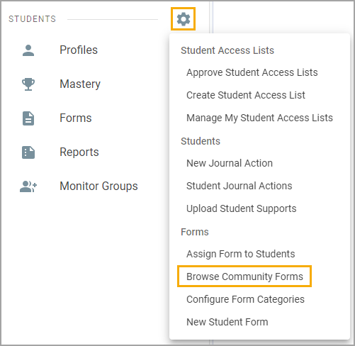Viewport: 355px width, 346px height.
Task: Select Assign Form to Students
Action: point(241,254)
